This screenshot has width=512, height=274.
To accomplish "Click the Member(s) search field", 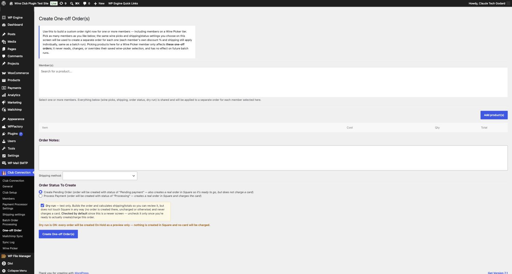I will (273, 82).
